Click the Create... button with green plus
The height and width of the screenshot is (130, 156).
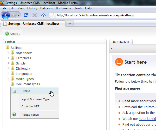pos(12,33)
